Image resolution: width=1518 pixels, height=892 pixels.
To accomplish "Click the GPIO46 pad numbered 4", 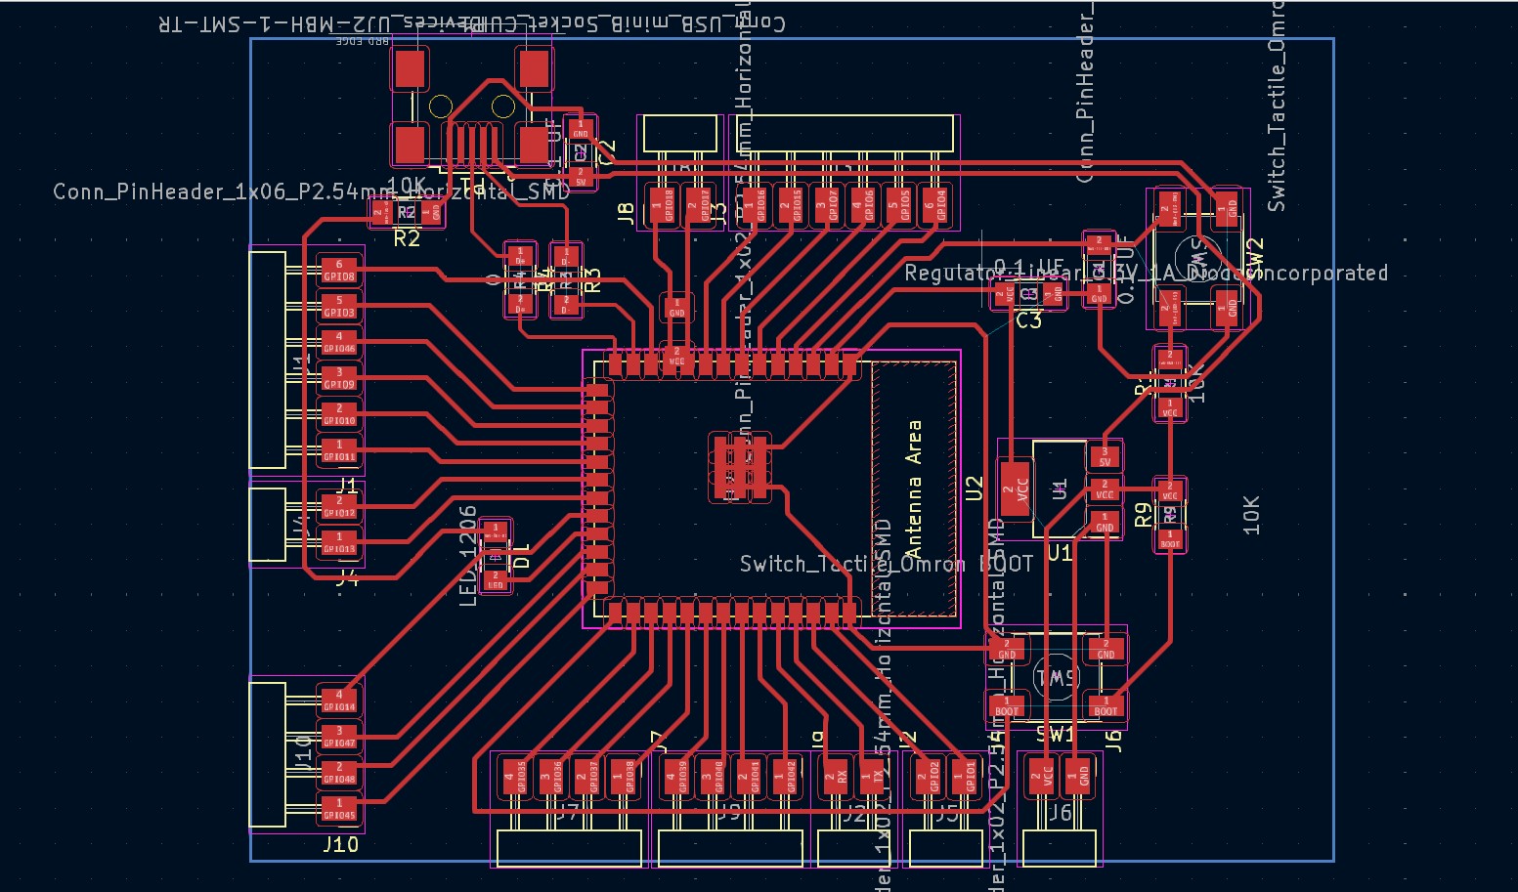I will tap(339, 343).
